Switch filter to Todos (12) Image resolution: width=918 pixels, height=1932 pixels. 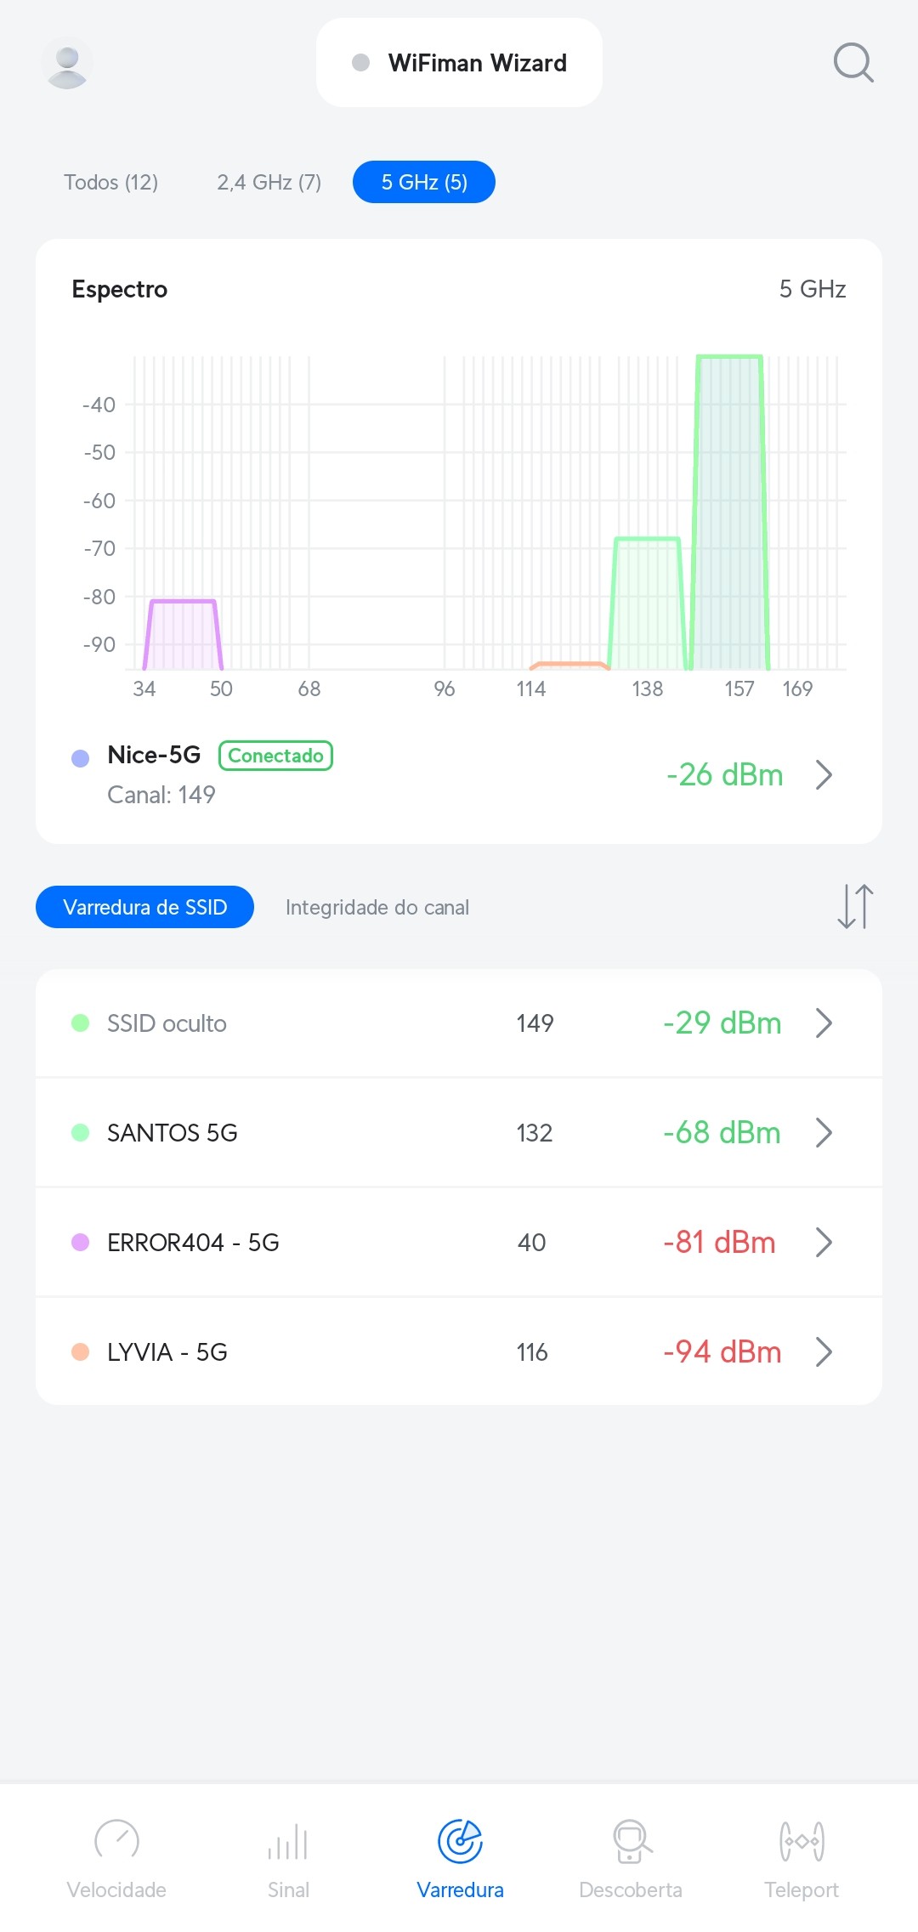pos(111,182)
